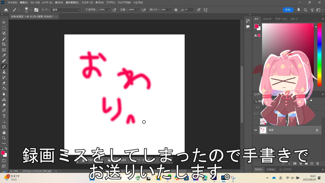Screen dimensions: 325x183
Task: Open the Comments panel icon
Action: pos(248,27)
